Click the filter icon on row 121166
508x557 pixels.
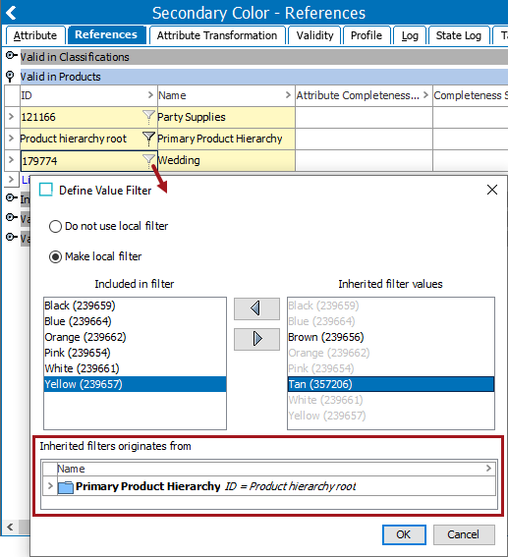148,117
